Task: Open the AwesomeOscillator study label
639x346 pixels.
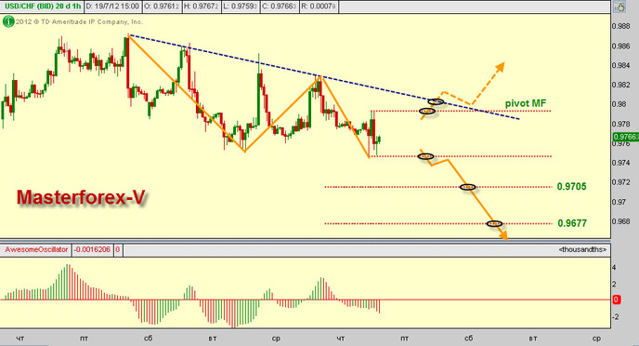Action: [x=36, y=249]
